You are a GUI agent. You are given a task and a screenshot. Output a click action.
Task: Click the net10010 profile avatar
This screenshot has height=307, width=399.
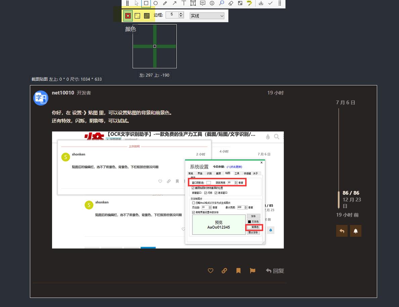click(x=41, y=98)
